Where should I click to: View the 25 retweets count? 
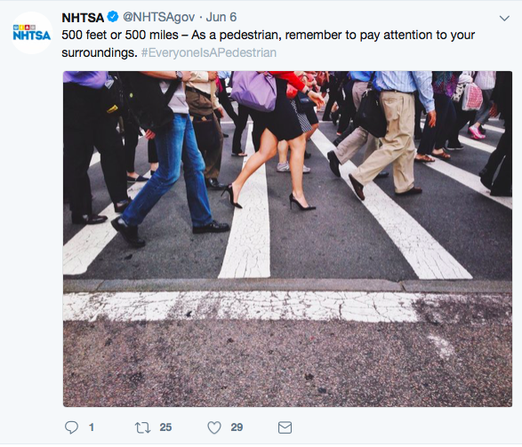(165, 427)
